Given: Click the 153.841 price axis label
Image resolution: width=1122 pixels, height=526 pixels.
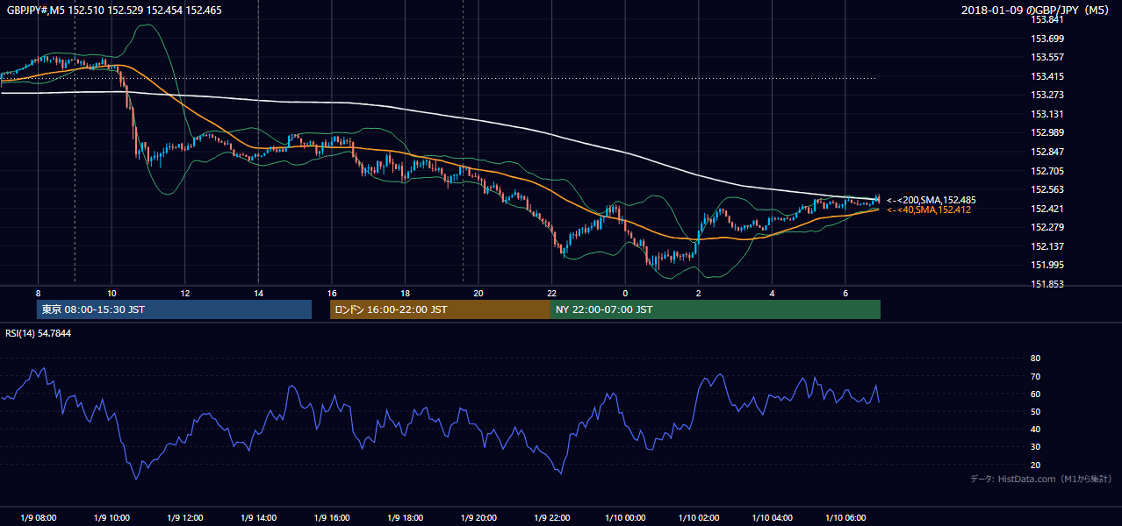Looking at the screenshot, I should [x=1046, y=19].
